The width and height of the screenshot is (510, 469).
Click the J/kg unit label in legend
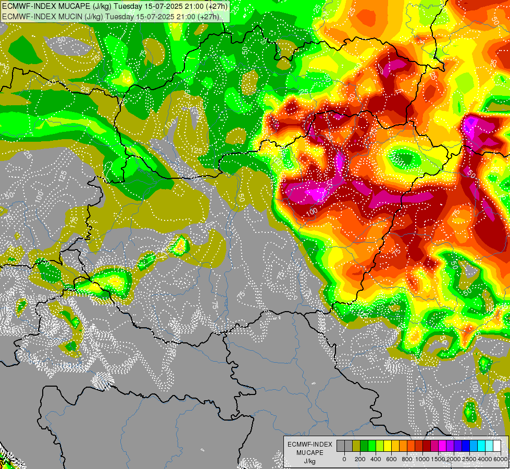tap(309, 461)
